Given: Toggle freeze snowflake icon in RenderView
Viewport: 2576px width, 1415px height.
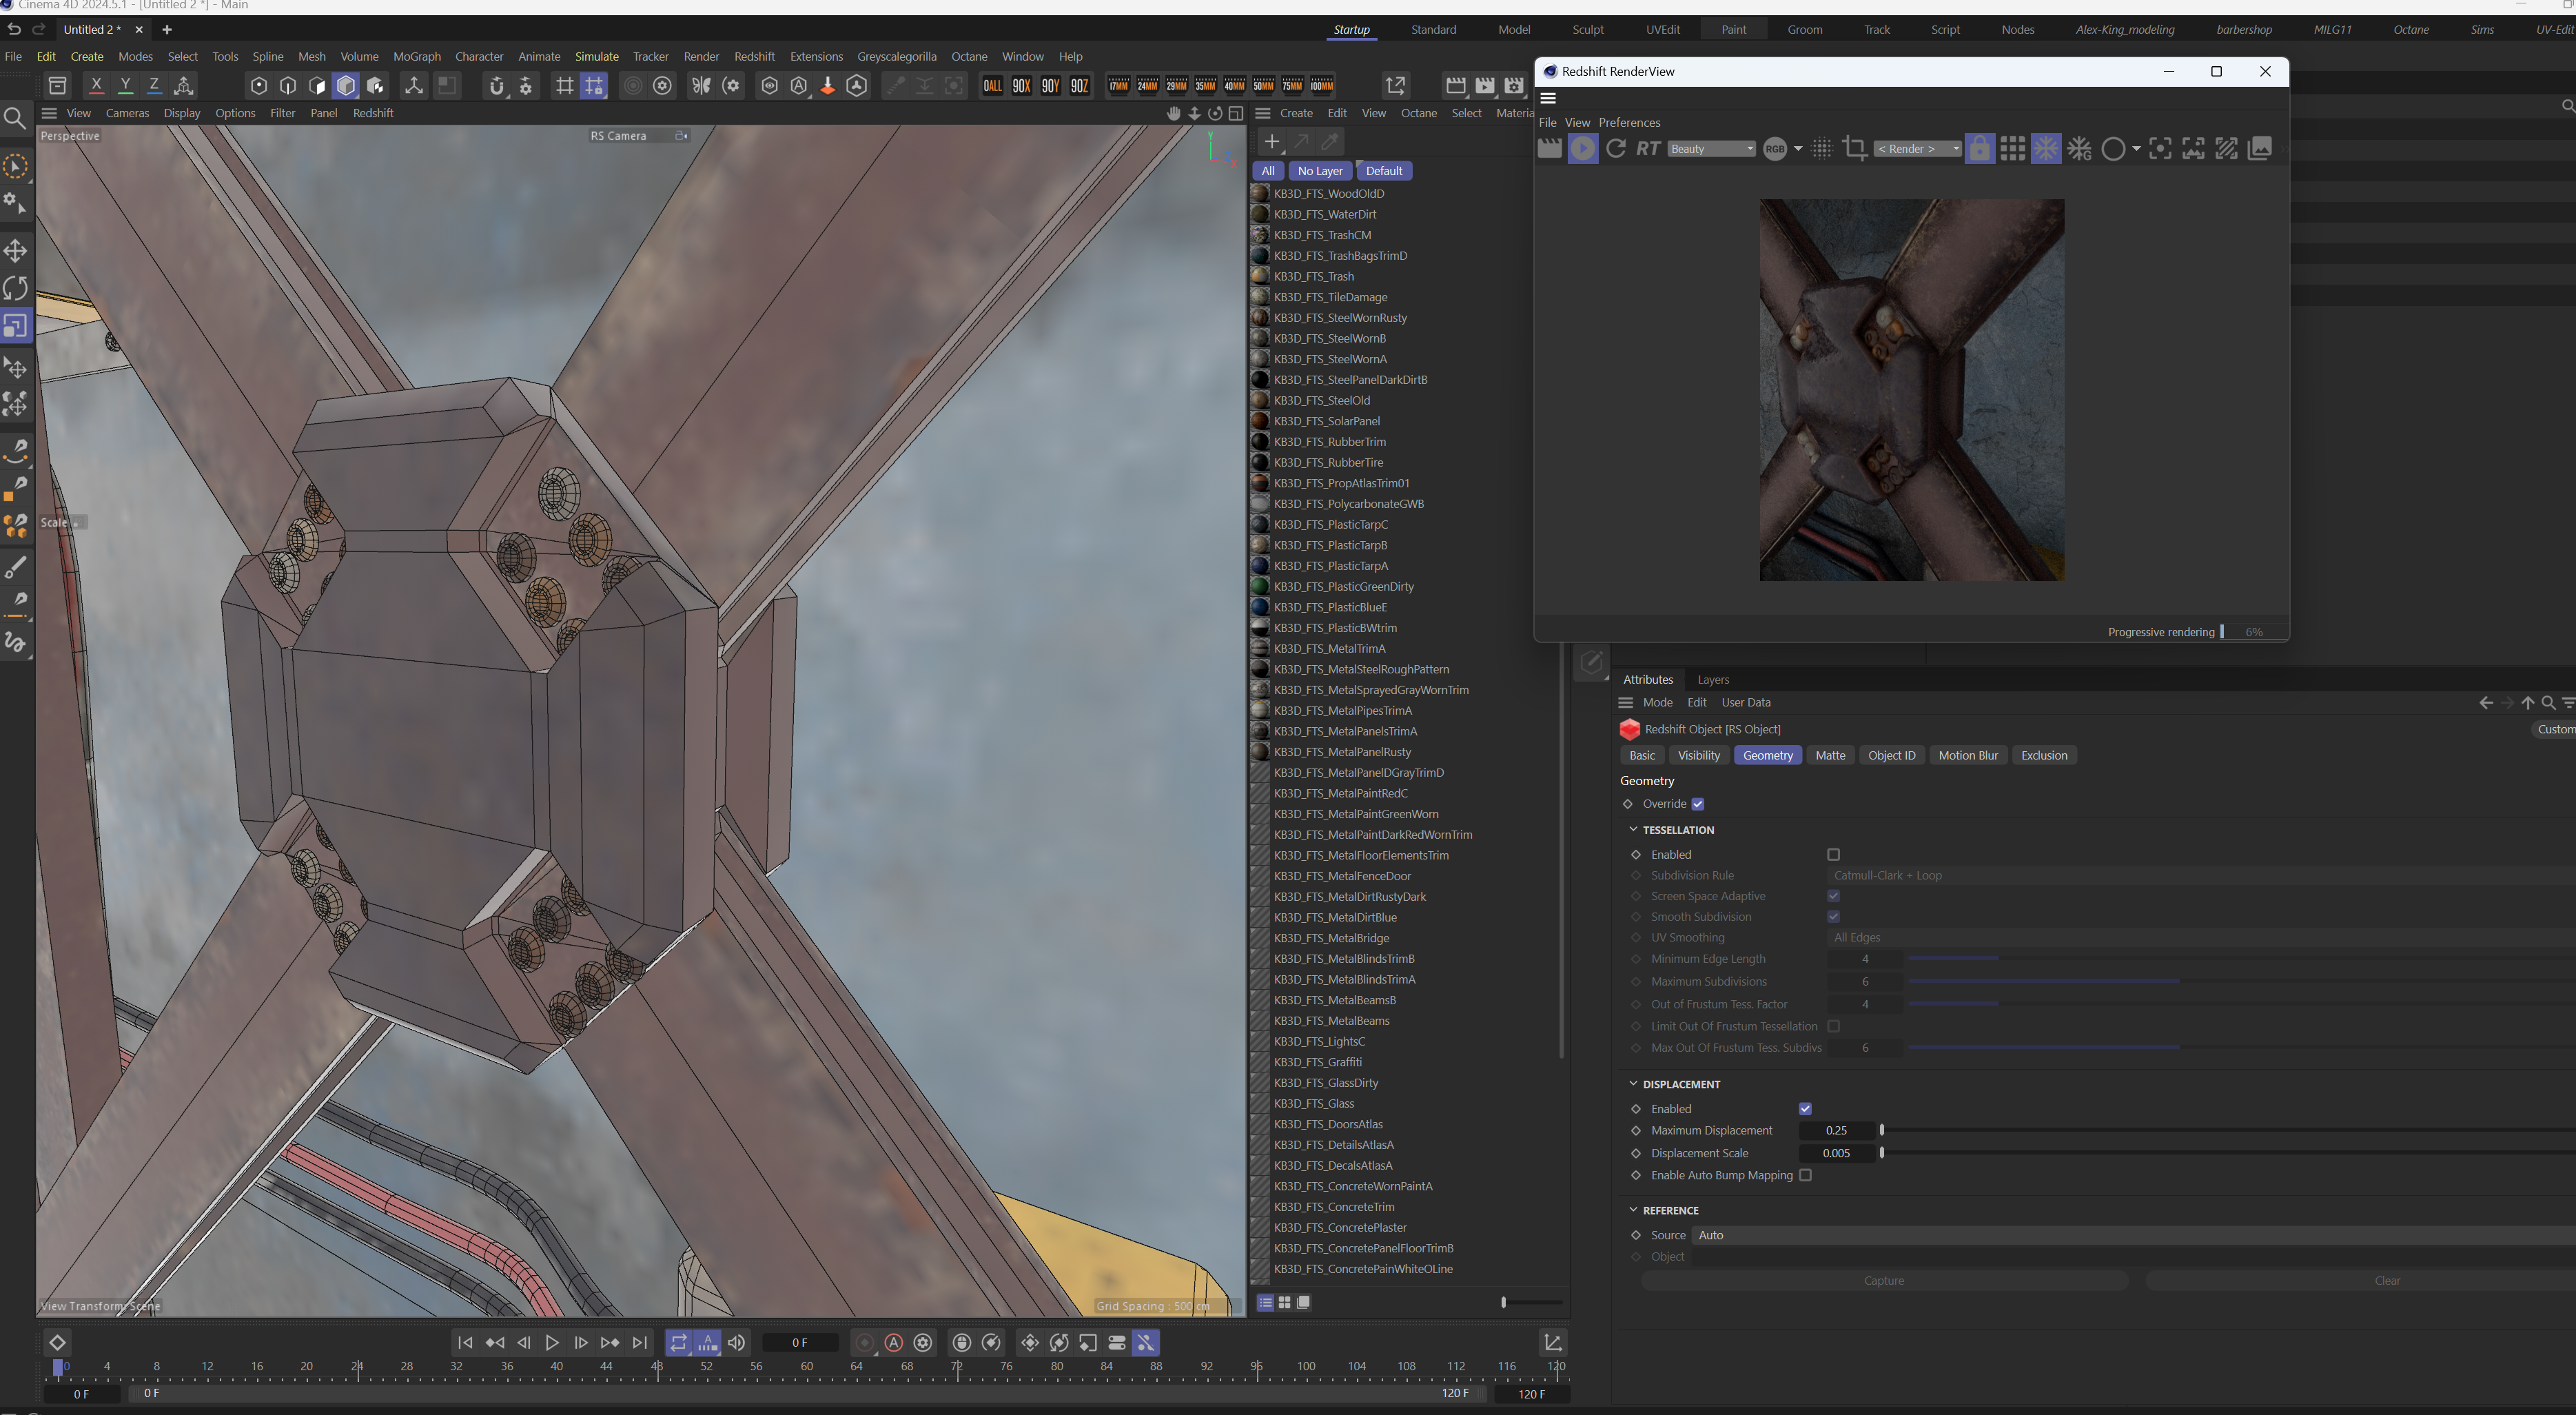Looking at the screenshot, I should coord(2045,148).
